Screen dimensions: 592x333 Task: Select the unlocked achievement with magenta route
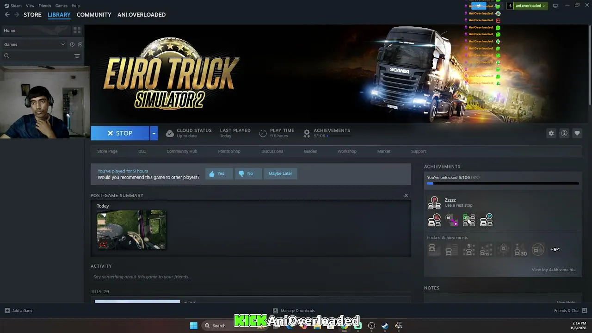point(451,220)
